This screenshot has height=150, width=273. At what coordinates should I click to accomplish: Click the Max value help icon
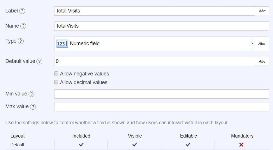pos(33,107)
